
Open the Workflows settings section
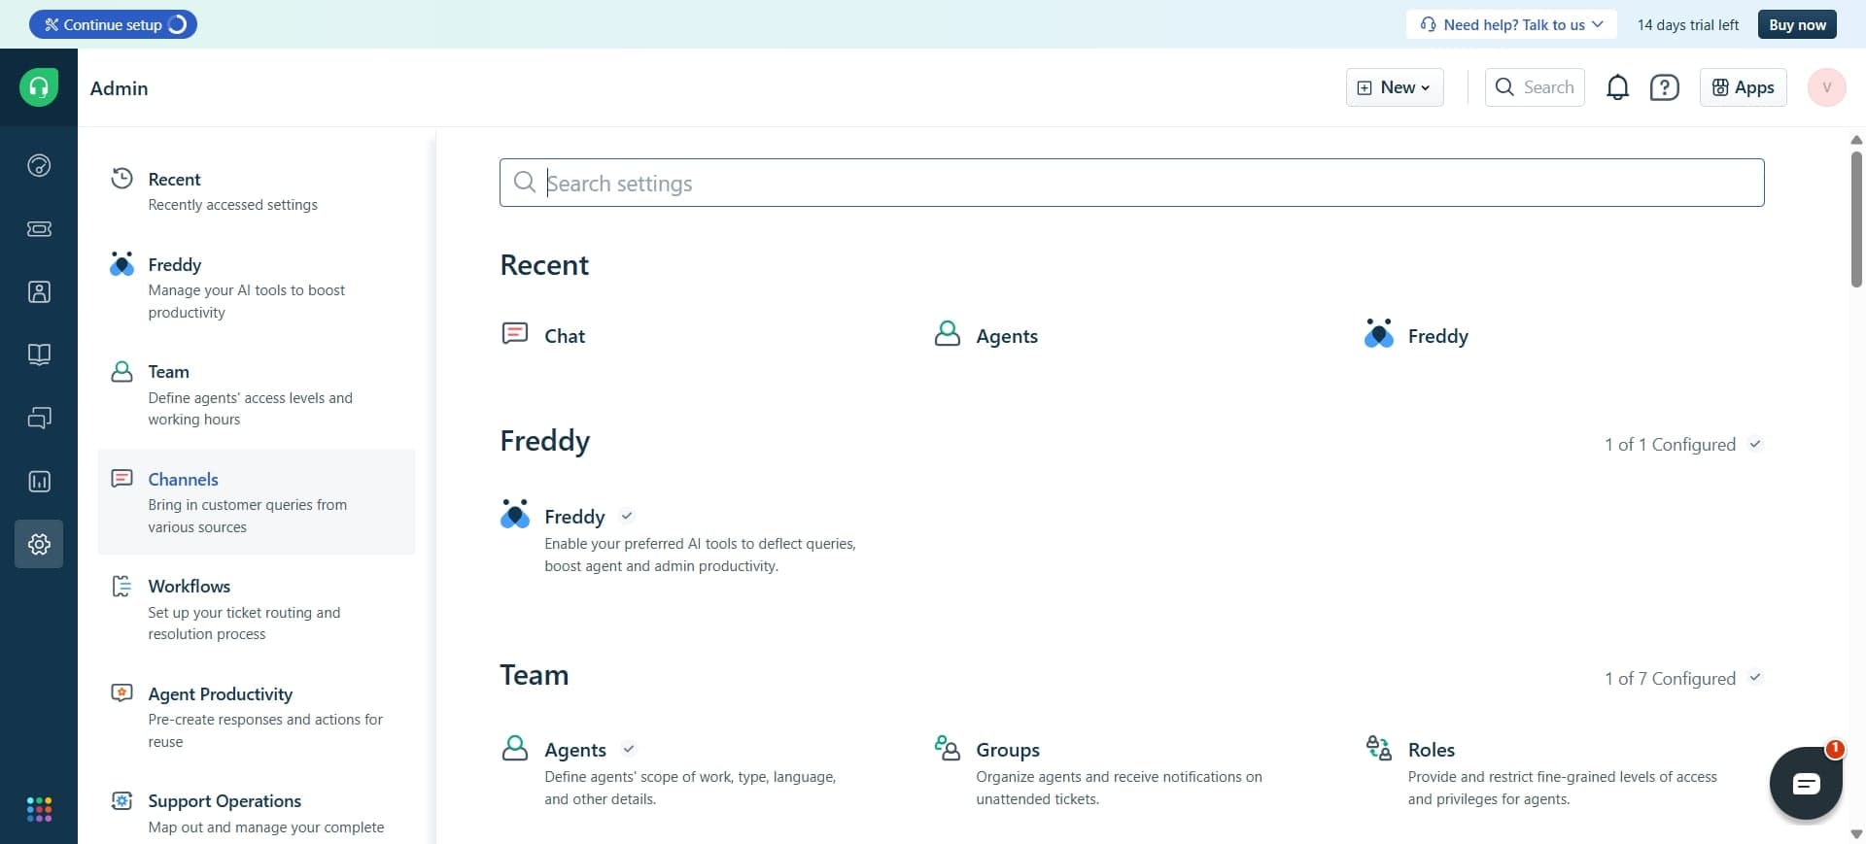point(190,586)
